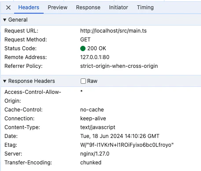201x171 pixels.
Task: Click the General section heading label
Action: click(18, 20)
